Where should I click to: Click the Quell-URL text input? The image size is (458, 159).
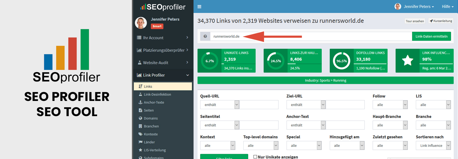point(259,105)
